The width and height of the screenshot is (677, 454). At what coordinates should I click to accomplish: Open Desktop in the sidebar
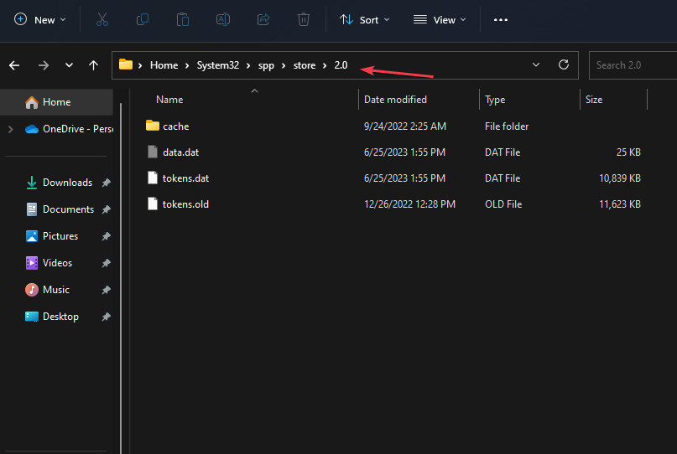click(x=52, y=317)
